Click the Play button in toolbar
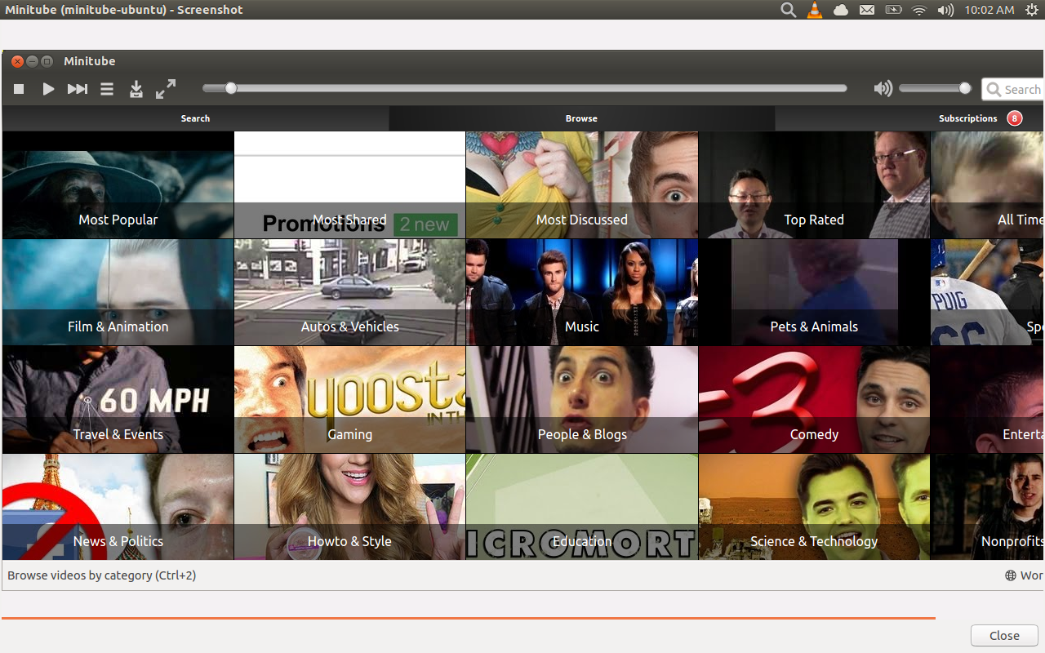Viewport: 1045px width, 653px height. click(x=48, y=89)
